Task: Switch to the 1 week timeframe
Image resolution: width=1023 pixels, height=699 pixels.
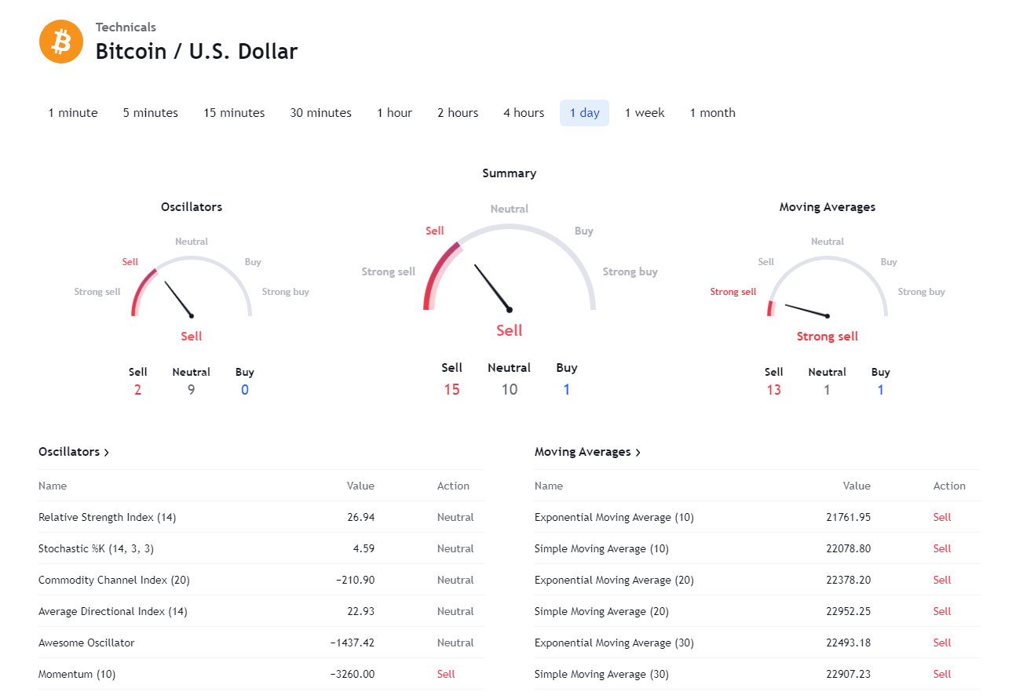Action: point(645,112)
